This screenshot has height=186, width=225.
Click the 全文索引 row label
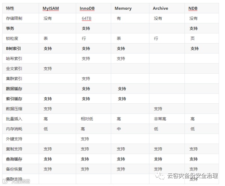tap(14, 69)
